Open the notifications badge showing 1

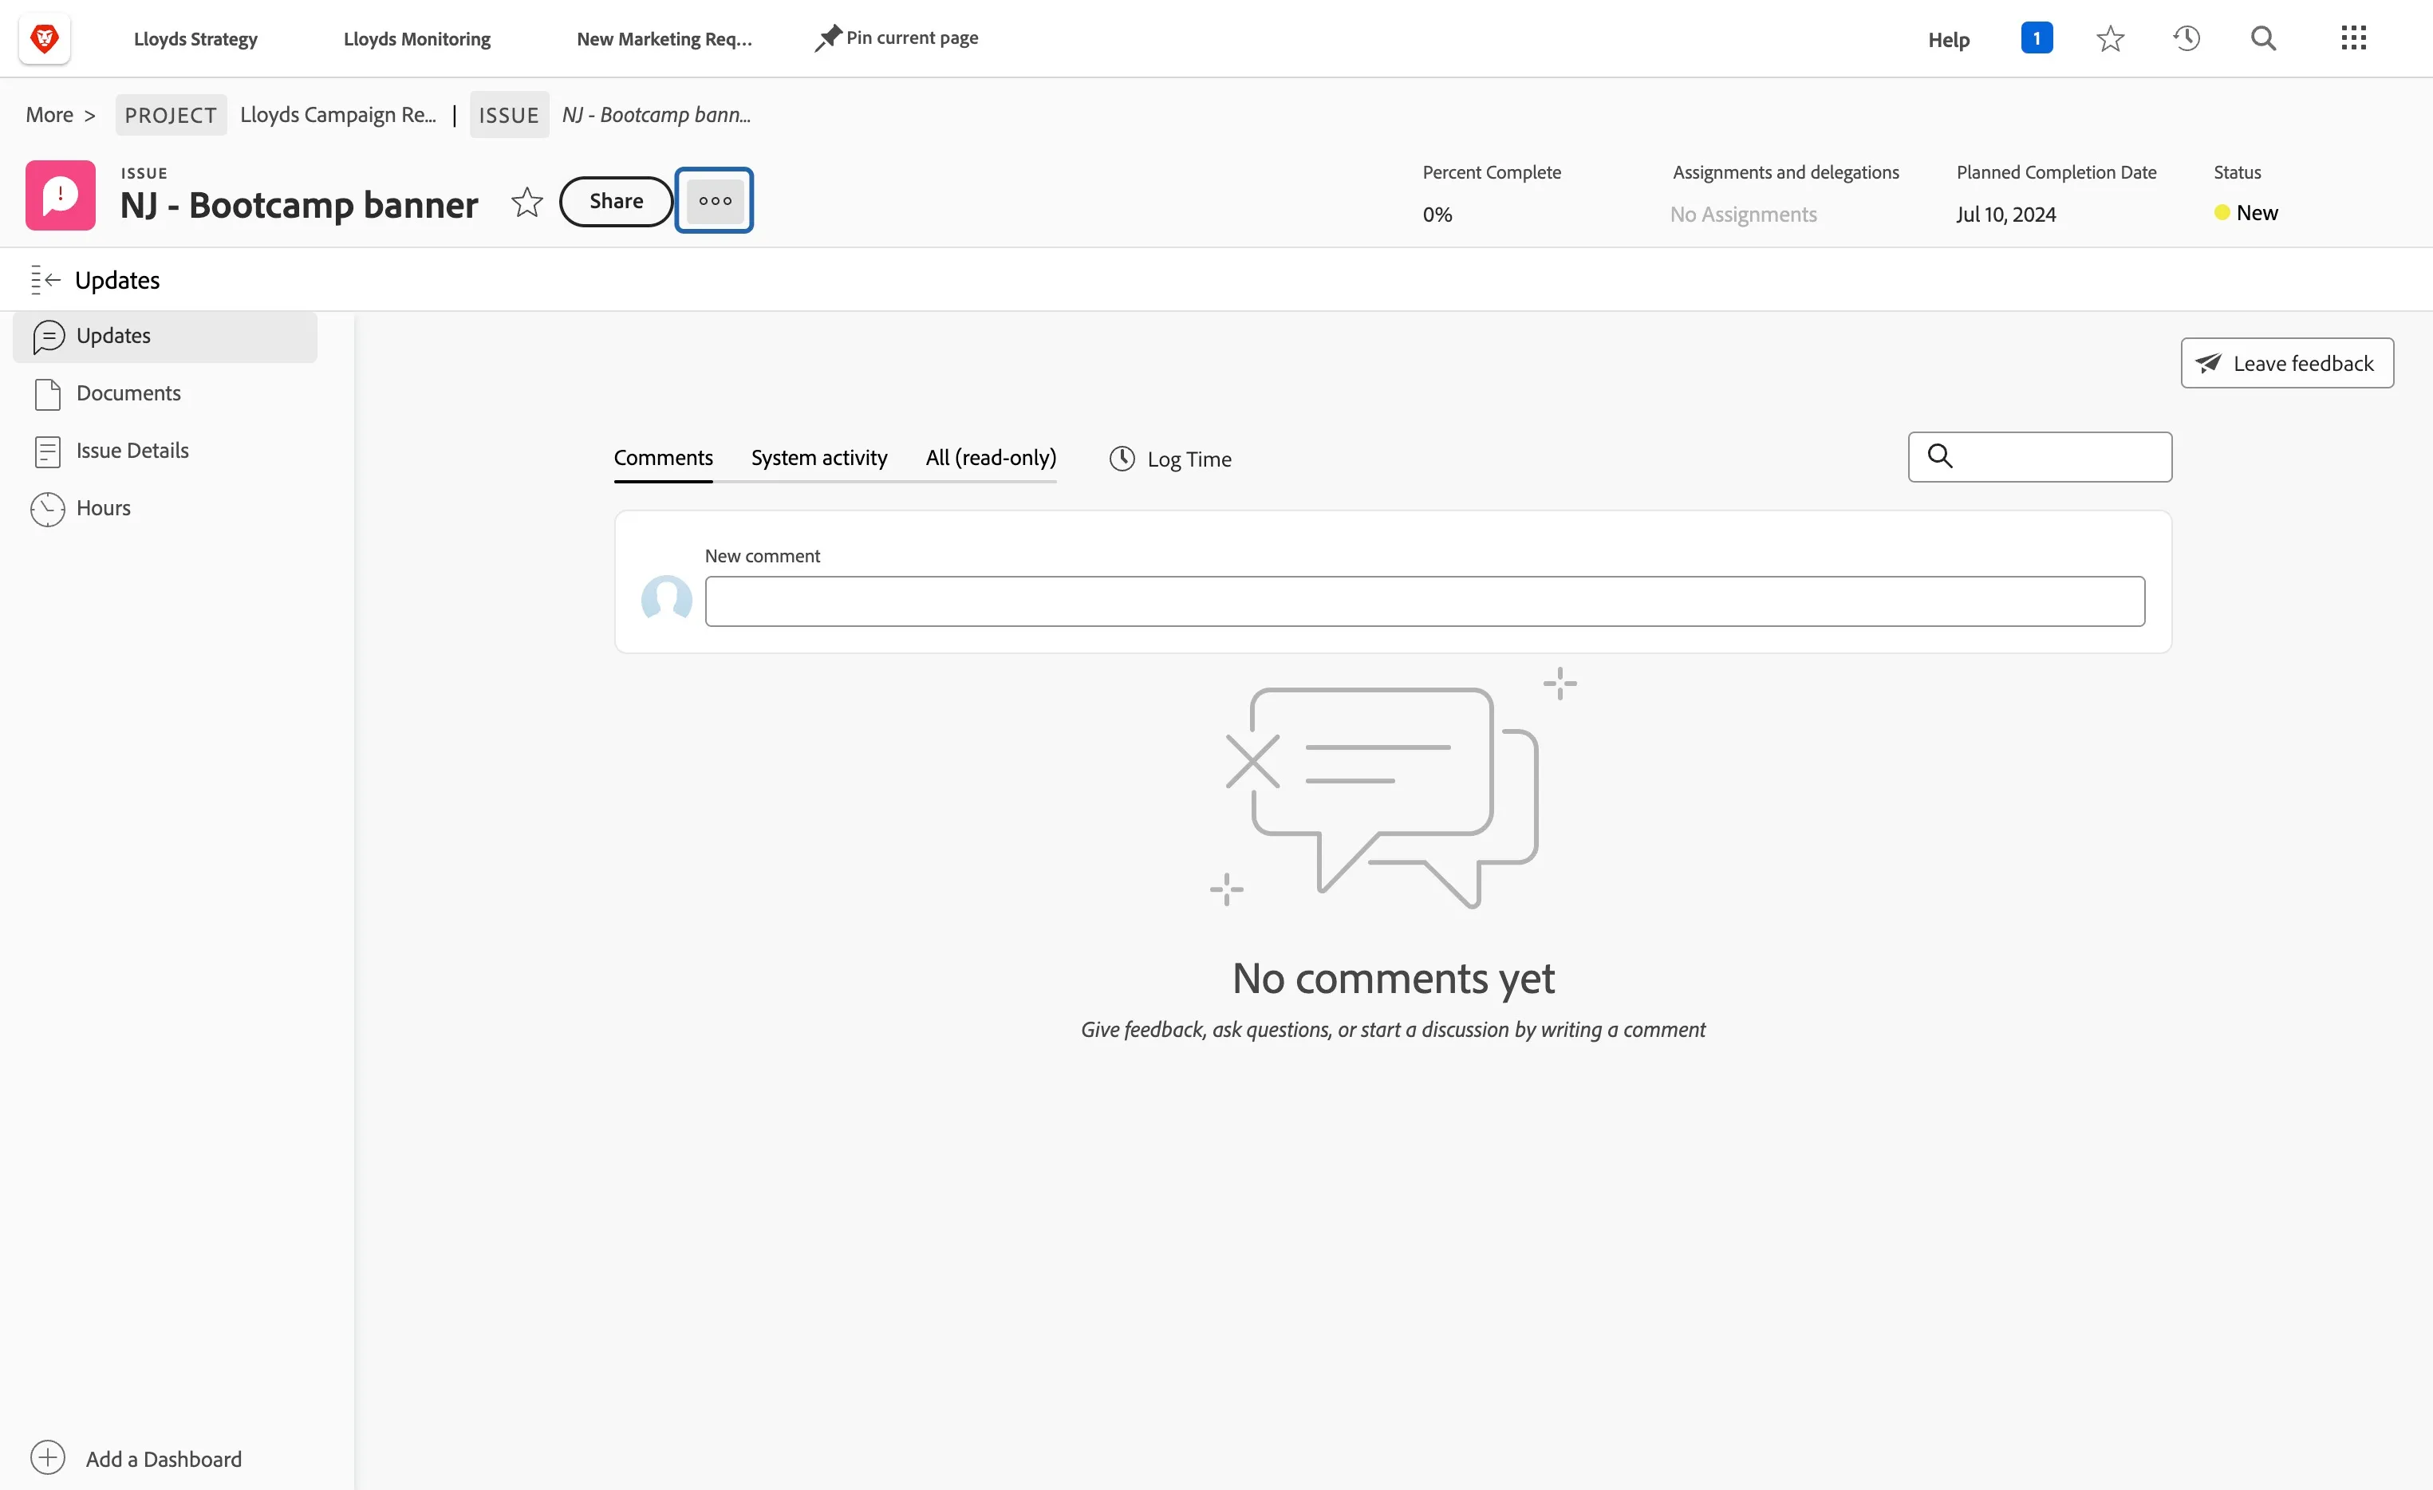click(2036, 38)
